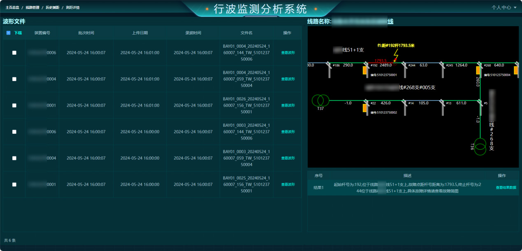Select the T37 transformer symbol
Screen dimensions: 522x251
[320, 100]
